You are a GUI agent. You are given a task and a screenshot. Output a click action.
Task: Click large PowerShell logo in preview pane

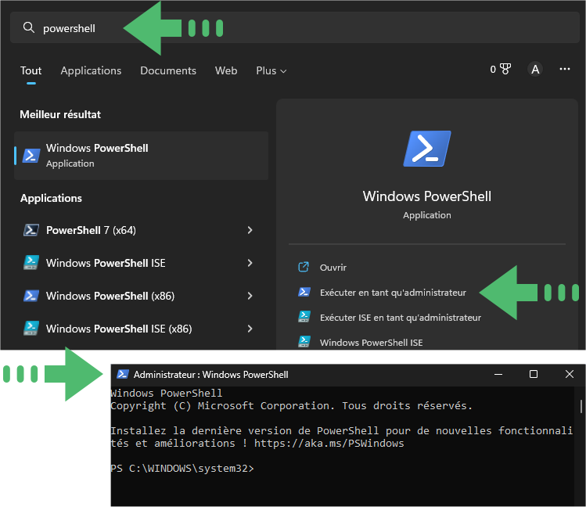click(427, 149)
